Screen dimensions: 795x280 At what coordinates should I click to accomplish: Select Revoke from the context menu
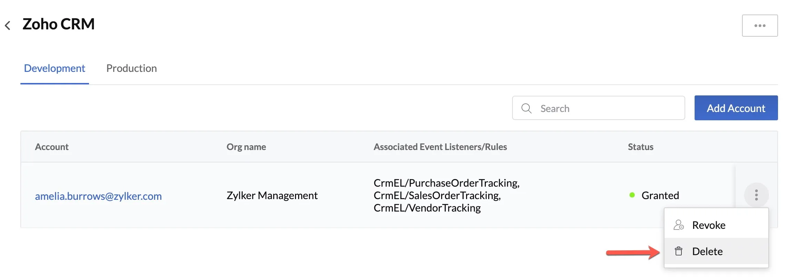pos(716,225)
